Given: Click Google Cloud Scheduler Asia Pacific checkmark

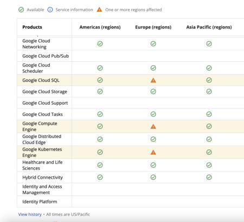Looking at the screenshot, I should point(209,68).
